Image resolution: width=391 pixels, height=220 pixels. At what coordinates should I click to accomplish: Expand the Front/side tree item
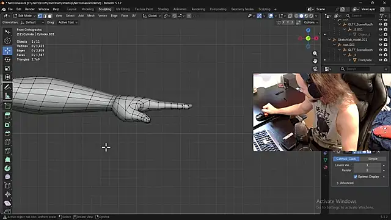click(x=349, y=60)
